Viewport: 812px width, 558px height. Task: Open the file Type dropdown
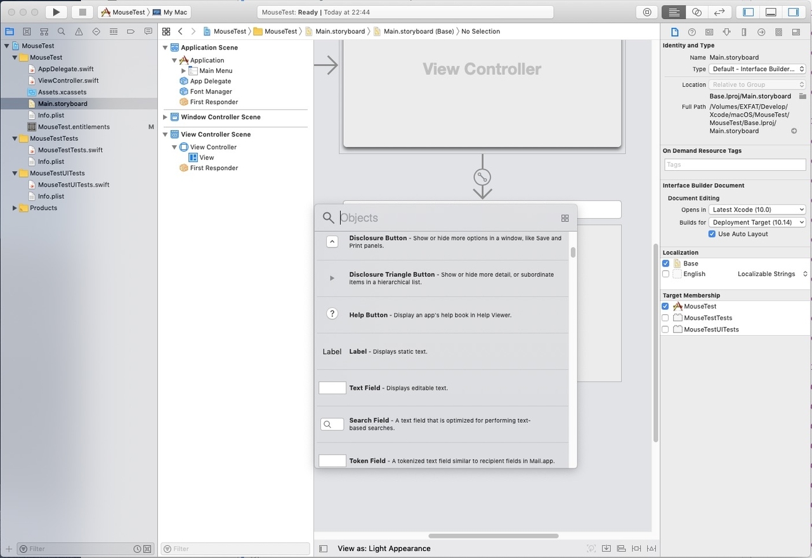click(x=757, y=69)
